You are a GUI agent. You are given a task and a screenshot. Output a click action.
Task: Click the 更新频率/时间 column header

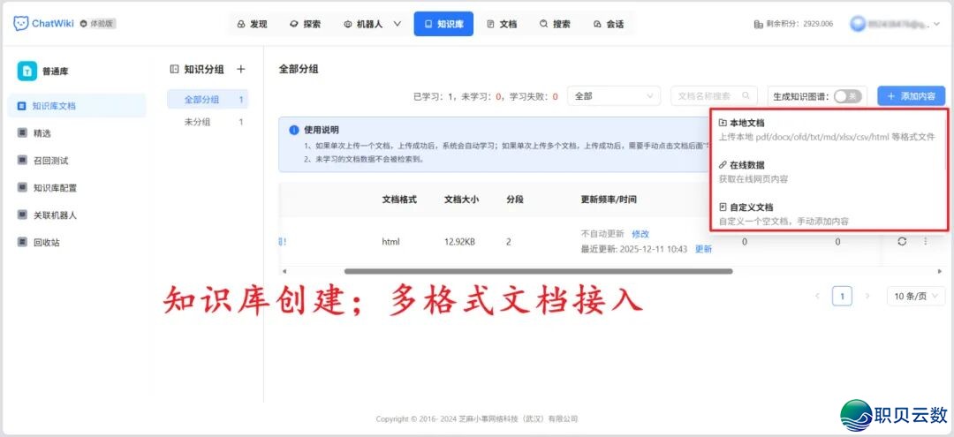coord(609,200)
